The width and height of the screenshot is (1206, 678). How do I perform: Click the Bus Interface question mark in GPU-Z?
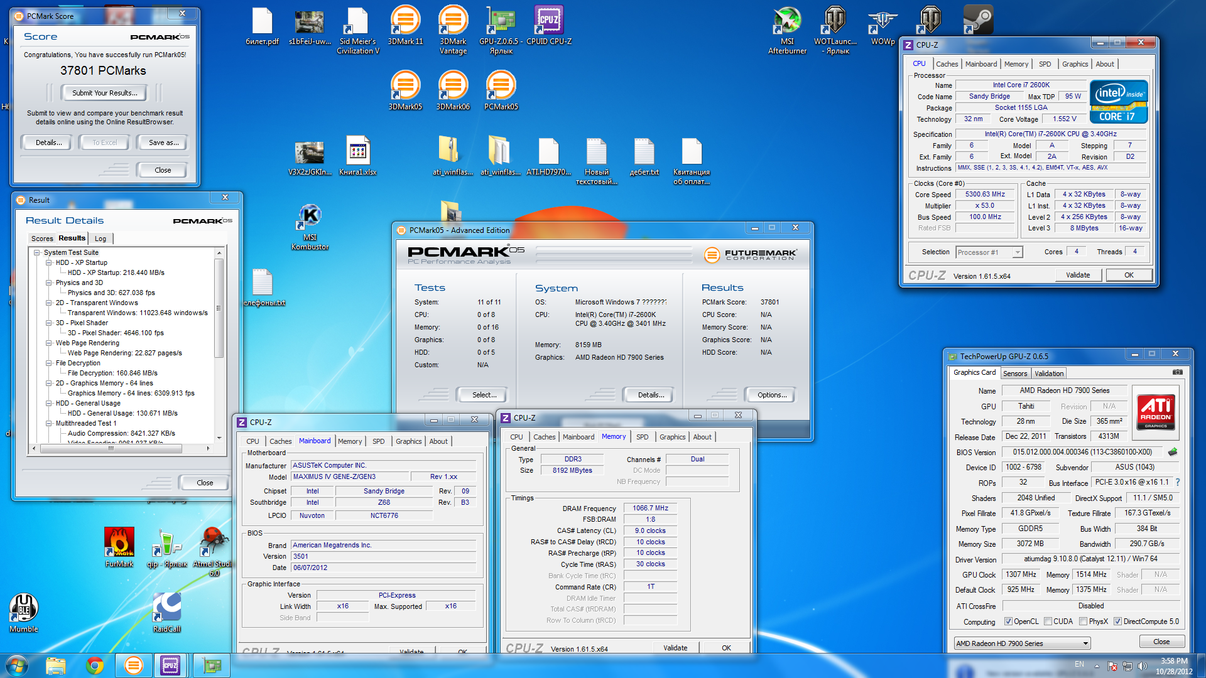click(x=1178, y=482)
